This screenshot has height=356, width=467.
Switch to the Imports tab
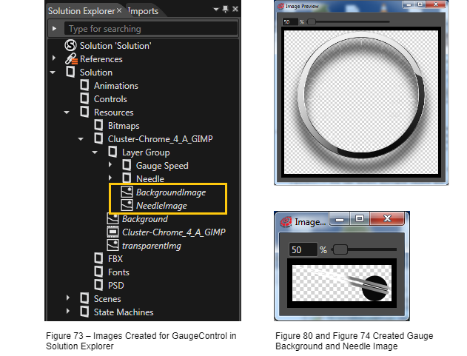[x=144, y=11]
